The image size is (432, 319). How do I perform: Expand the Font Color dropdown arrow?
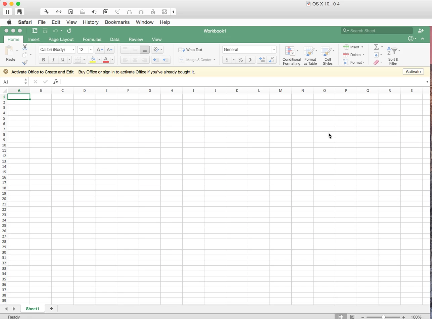tap(112, 60)
